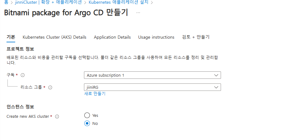Image resolution: width=287 pixels, height=140 pixels.
Task: Switch to the 검토 + 만들기 tab
Action: [196, 37]
